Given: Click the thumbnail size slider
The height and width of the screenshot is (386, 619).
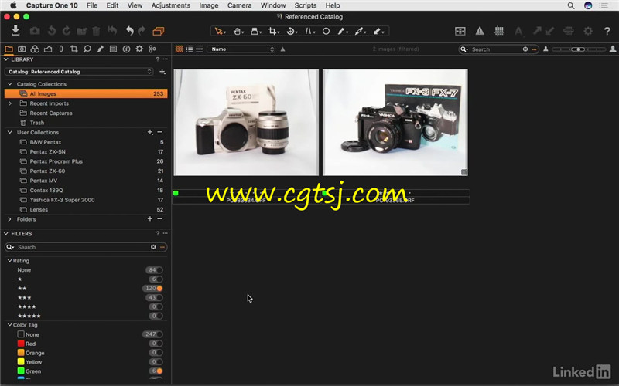Looking at the screenshot, I should pyautogui.click(x=579, y=49).
